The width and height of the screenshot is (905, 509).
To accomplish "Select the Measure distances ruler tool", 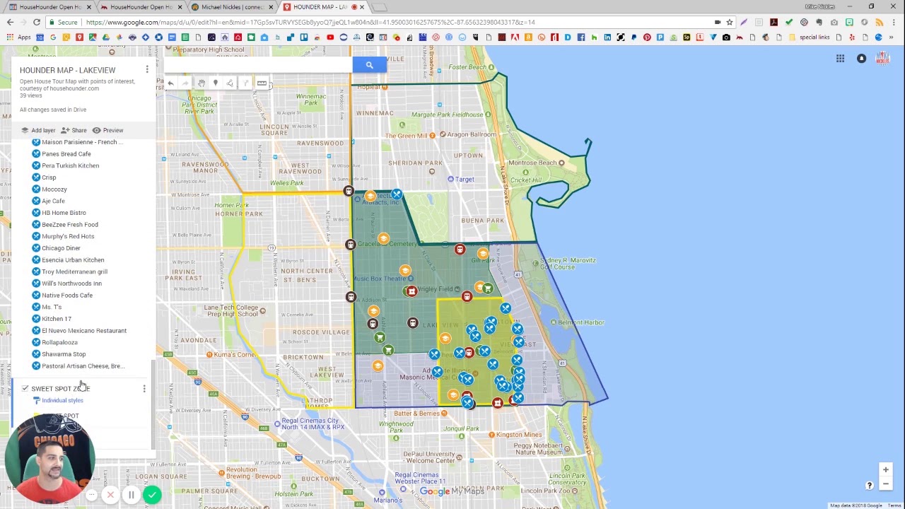I will 262,83.
